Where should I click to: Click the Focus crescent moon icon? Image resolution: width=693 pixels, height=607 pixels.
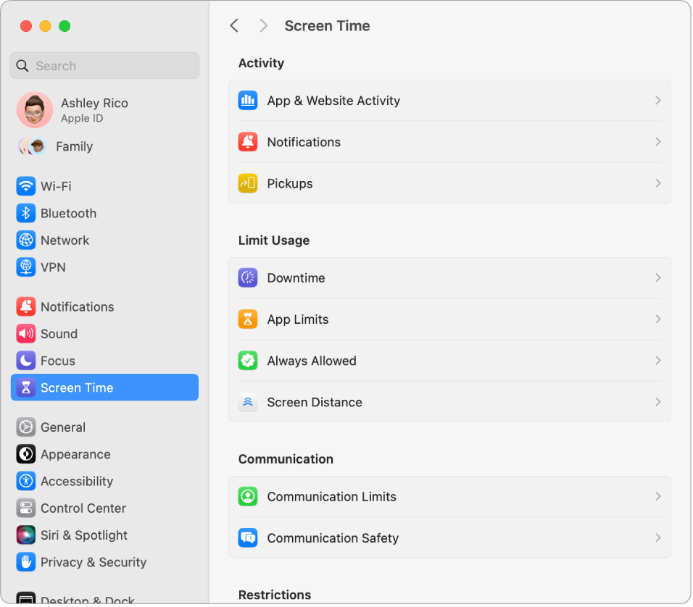tap(25, 360)
